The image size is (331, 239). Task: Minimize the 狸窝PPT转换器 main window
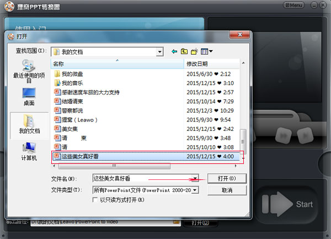point(314,5)
